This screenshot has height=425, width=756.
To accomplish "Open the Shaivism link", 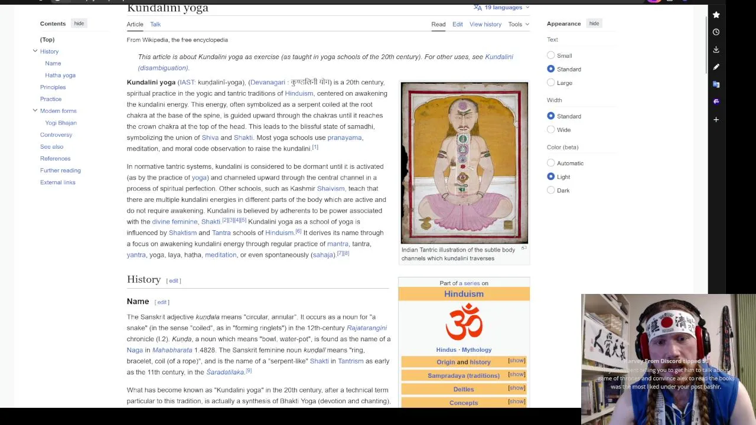I will 331,188.
